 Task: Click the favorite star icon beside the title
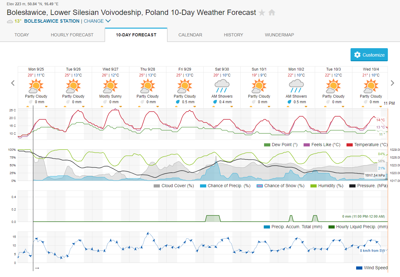(262, 13)
